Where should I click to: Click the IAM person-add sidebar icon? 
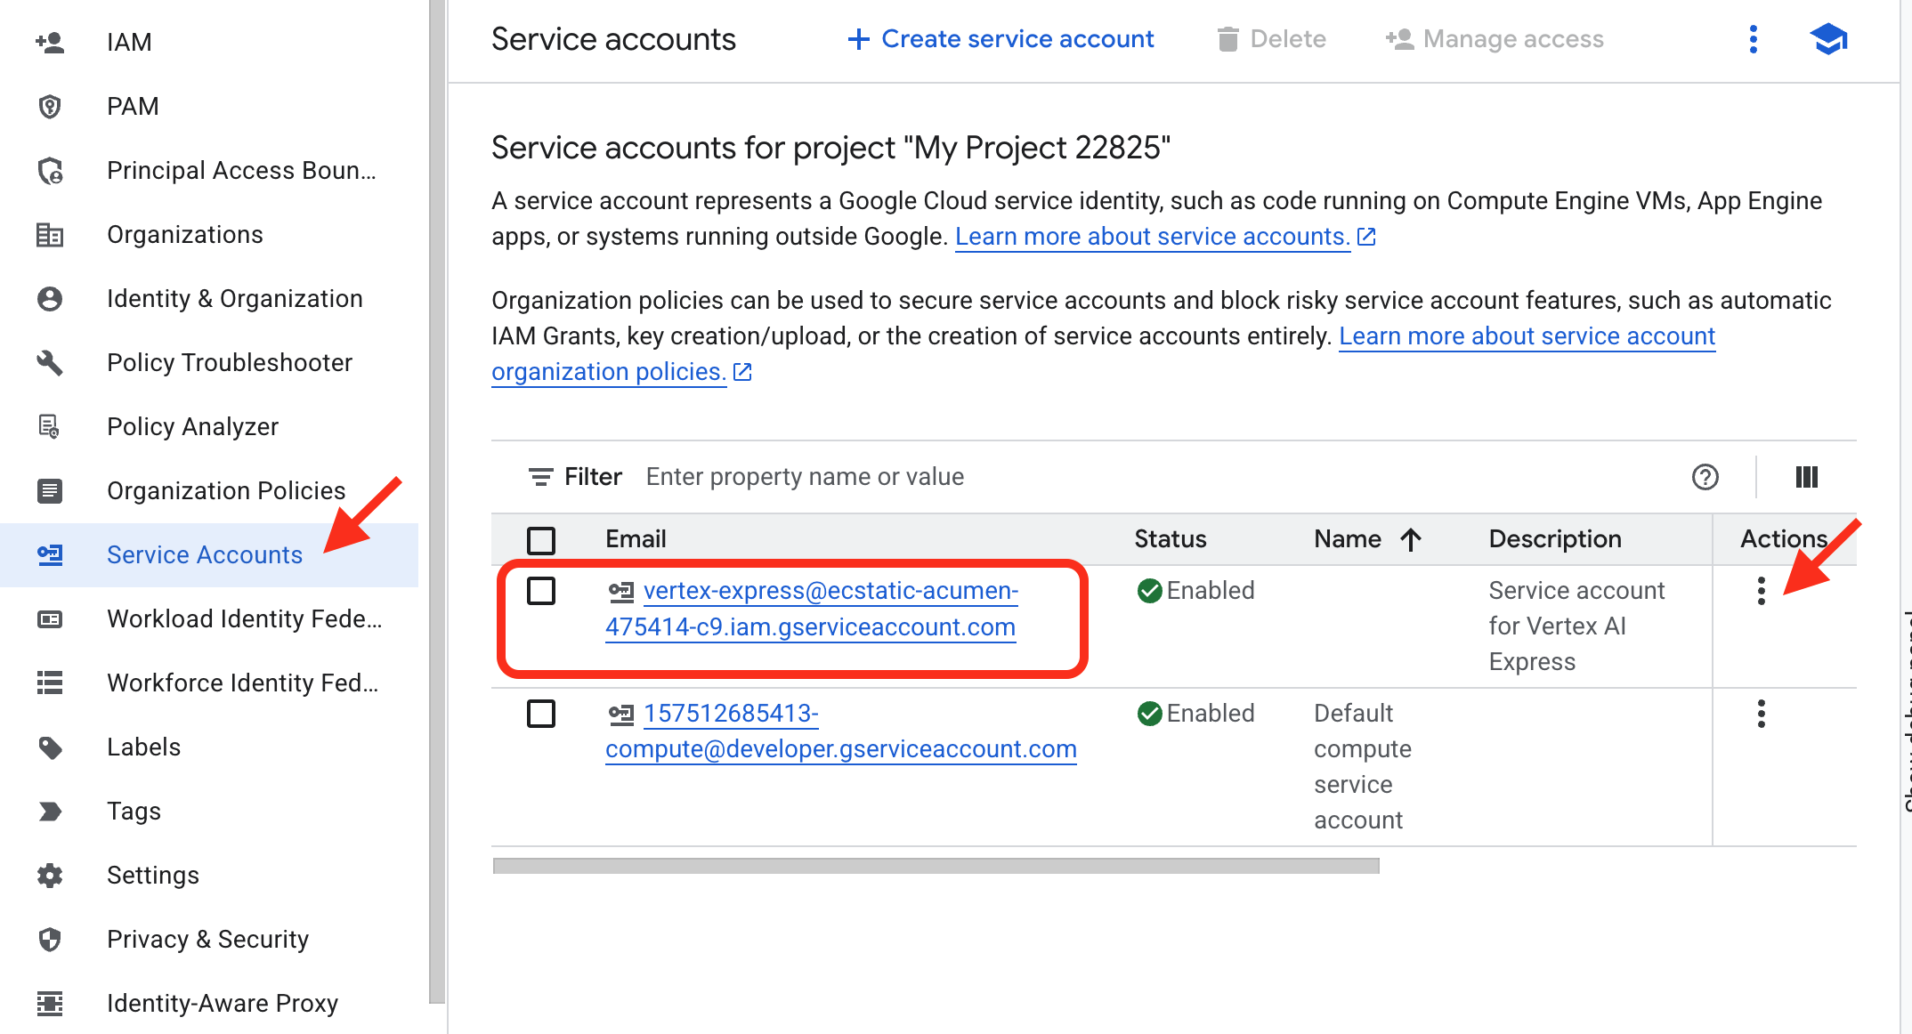point(50,42)
